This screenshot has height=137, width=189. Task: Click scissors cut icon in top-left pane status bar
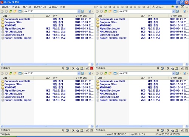click(x=73, y=68)
